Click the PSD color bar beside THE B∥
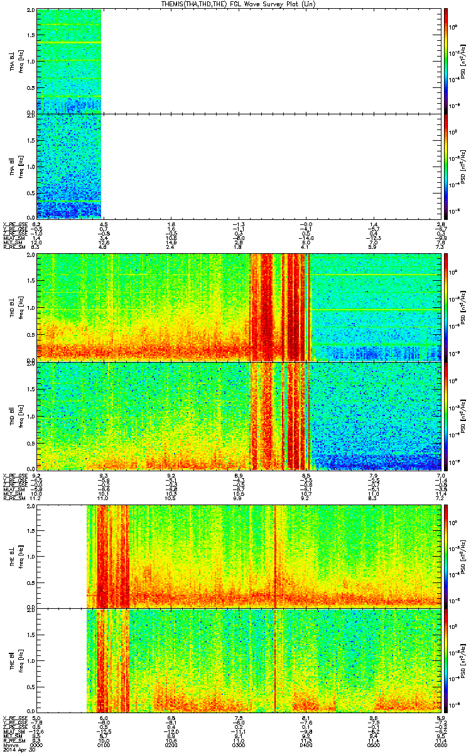The height and width of the screenshot is (754, 471). pyautogui.click(x=446, y=661)
